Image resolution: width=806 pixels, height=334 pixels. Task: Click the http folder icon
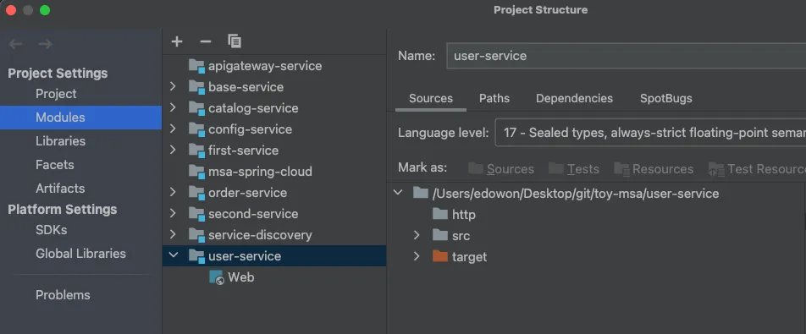point(440,214)
